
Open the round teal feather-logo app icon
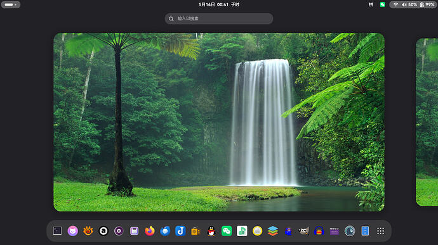tap(350, 231)
